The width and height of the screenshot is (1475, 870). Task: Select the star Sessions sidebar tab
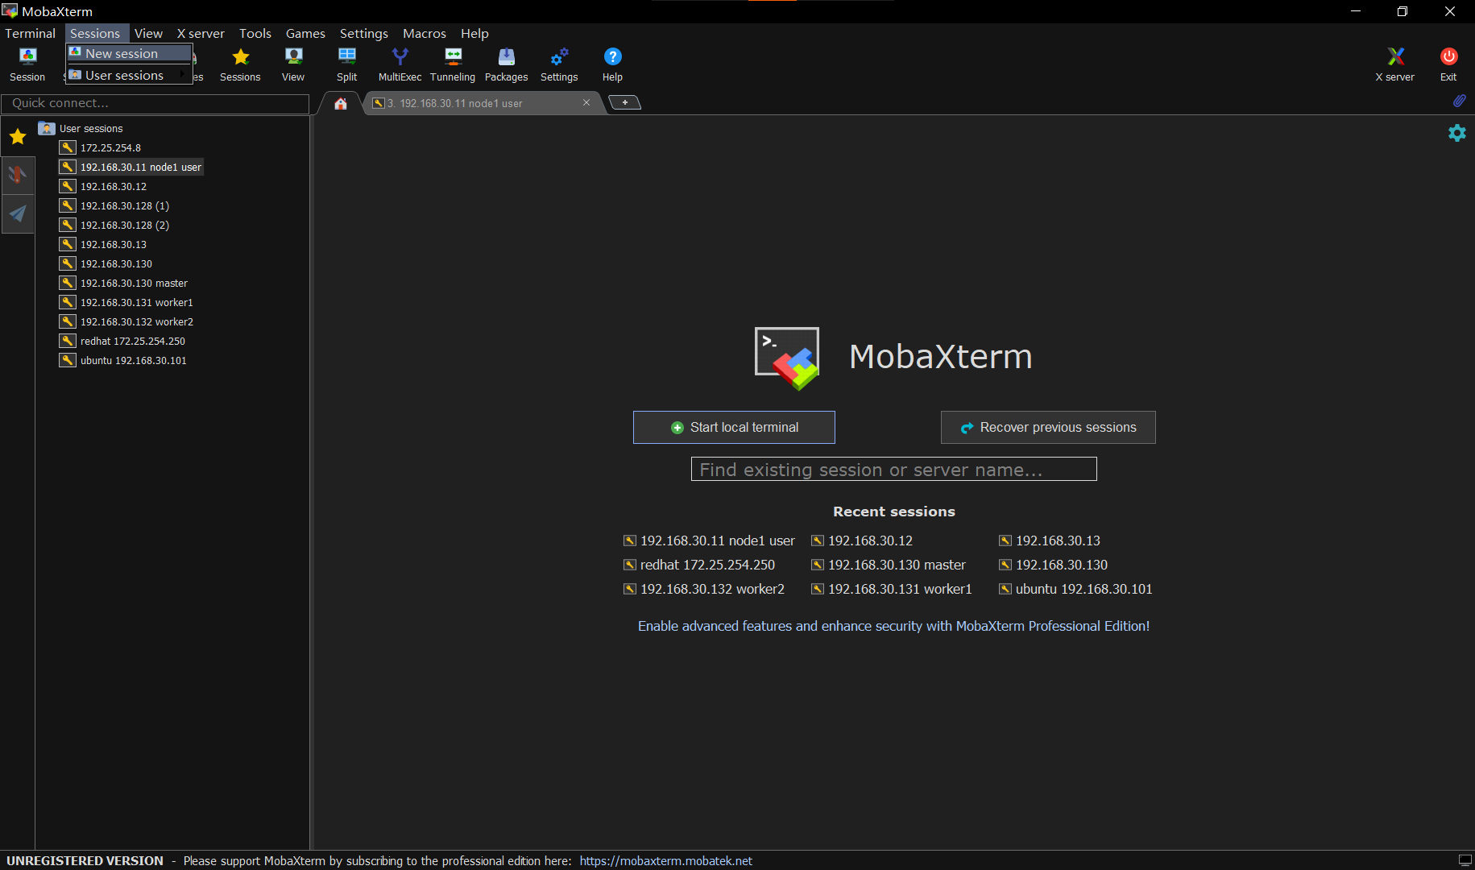(x=18, y=137)
